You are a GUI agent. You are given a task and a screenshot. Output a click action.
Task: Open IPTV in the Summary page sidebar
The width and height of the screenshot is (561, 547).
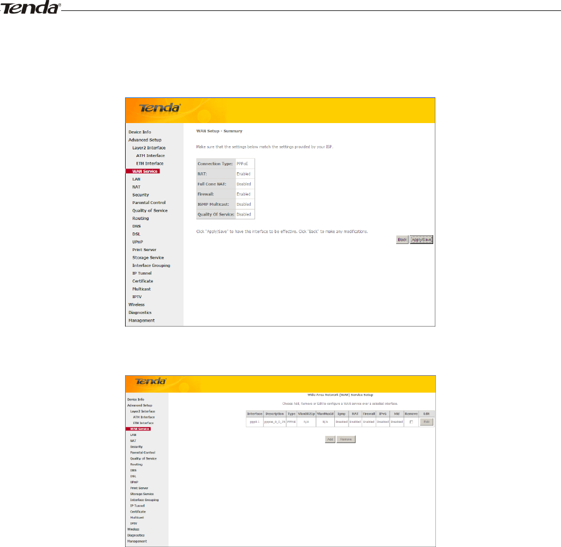137,296
